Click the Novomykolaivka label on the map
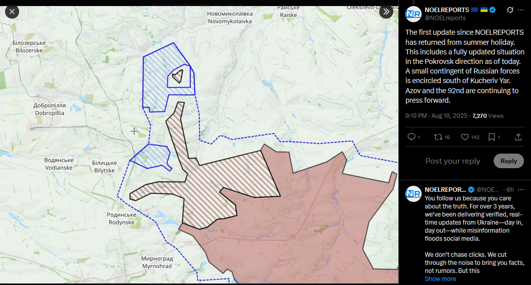This screenshot has height=285, width=531. [229, 18]
